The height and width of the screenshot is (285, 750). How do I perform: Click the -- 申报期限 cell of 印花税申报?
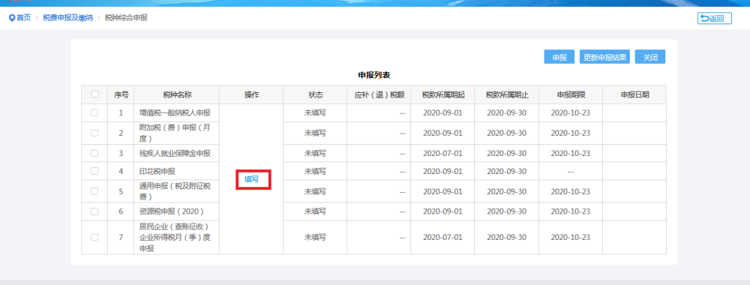click(x=571, y=171)
